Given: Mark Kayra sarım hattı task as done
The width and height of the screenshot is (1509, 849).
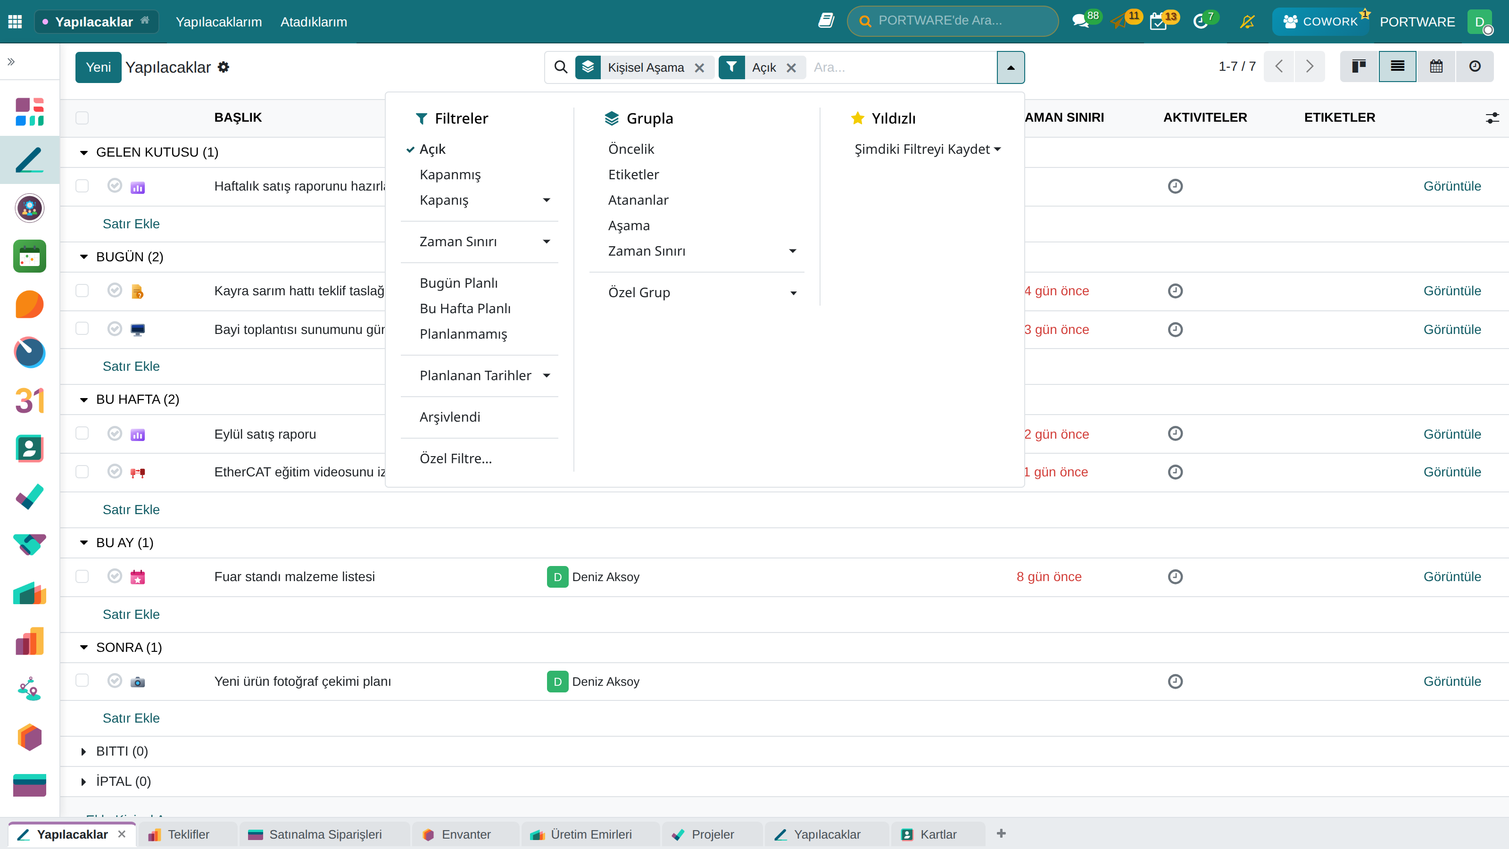Looking at the screenshot, I should (x=115, y=291).
